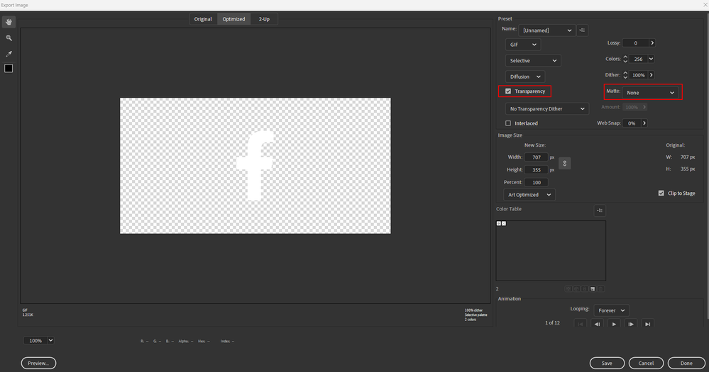Switch to the Optimized tab

pos(233,19)
